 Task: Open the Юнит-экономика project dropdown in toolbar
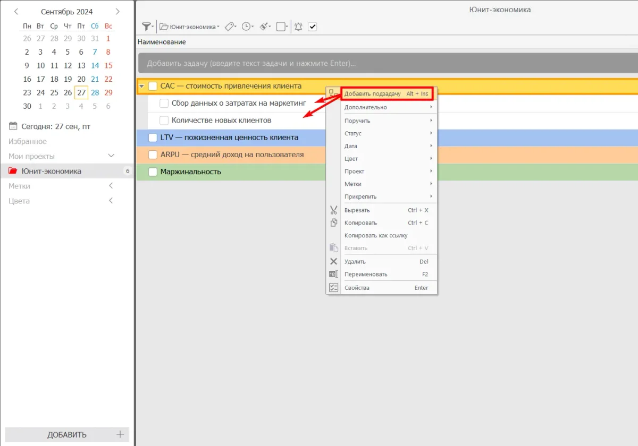click(190, 27)
